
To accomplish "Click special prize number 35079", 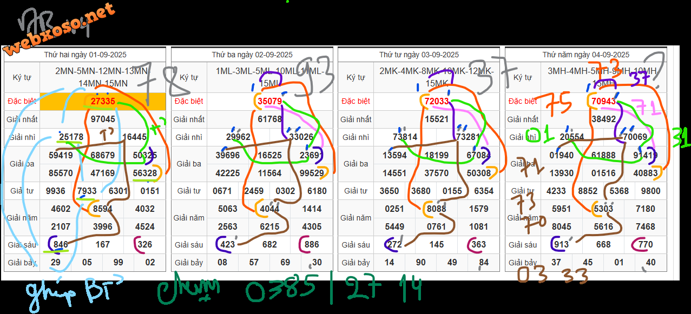I will click(269, 101).
